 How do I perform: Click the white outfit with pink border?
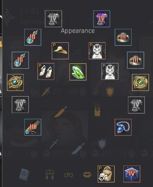coord(97,51)
